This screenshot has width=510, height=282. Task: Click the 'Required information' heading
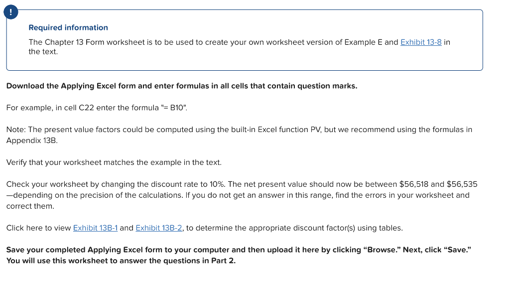[x=68, y=27]
